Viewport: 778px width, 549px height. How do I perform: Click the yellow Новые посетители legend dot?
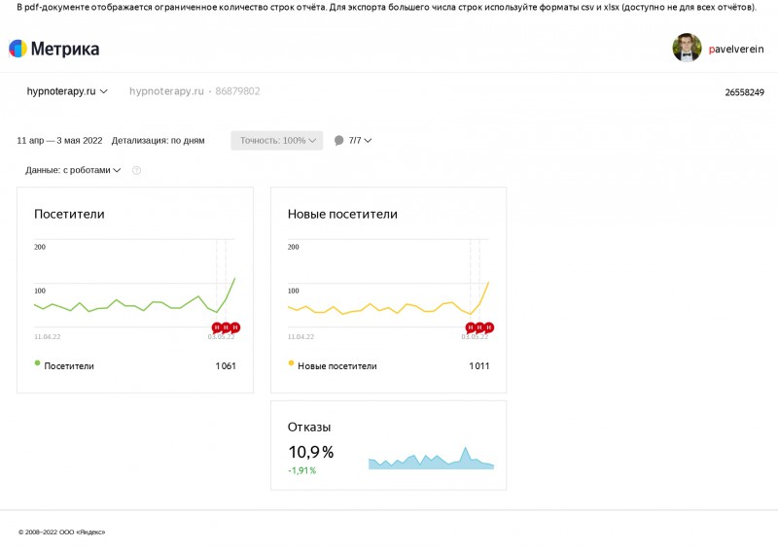point(291,364)
